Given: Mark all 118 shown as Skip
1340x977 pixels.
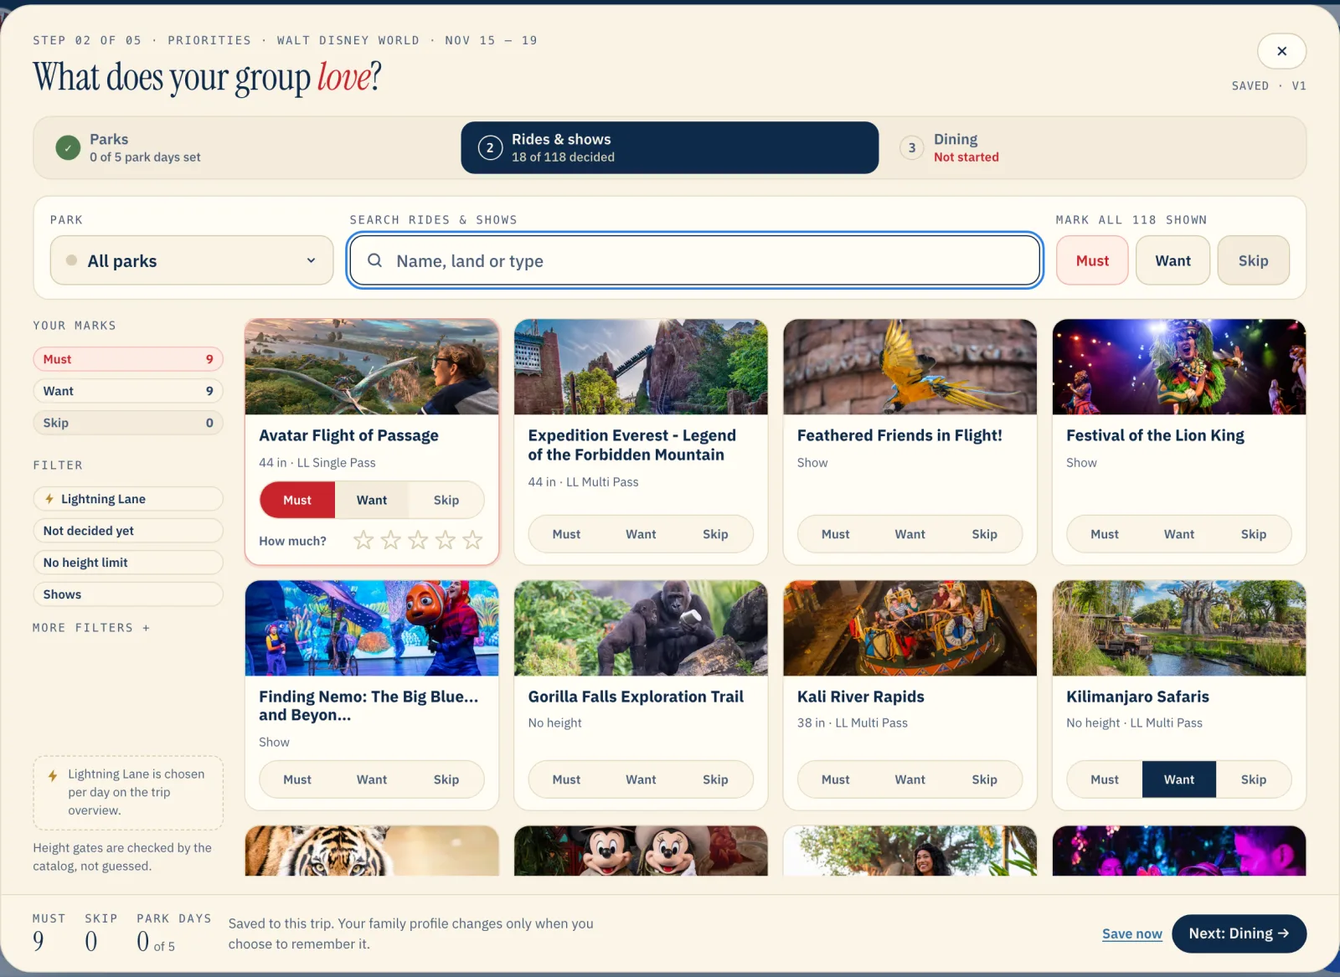Looking at the screenshot, I should click(x=1253, y=260).
